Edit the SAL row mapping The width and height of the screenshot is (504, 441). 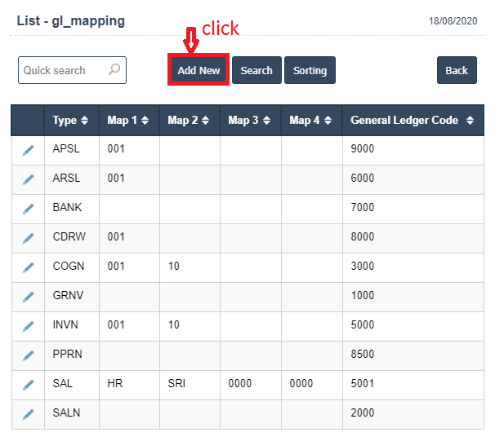[28, 385]
